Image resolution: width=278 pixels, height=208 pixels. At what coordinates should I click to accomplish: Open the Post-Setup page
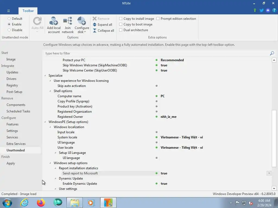coord(14,92)
